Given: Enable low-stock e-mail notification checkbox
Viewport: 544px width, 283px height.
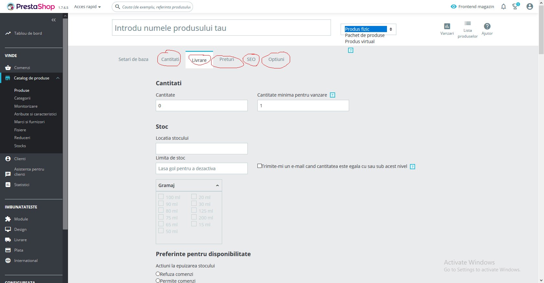Looking at the screenshot, I should click(x=259, y=166).
